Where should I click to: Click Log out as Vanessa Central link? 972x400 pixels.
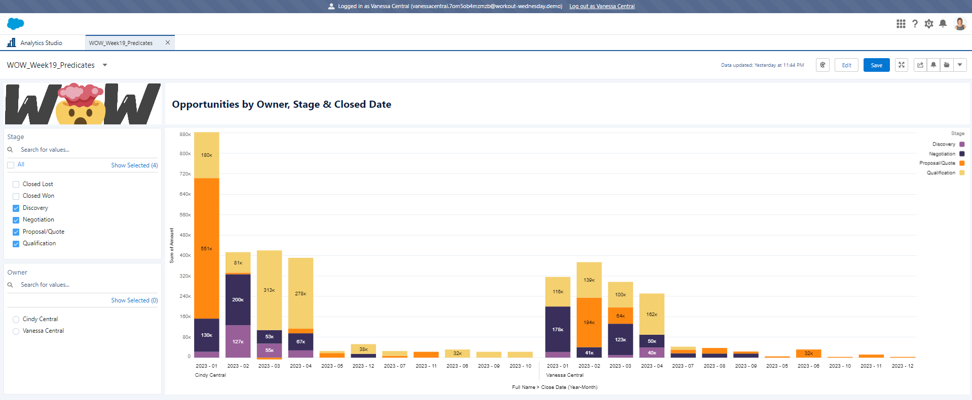602,6
